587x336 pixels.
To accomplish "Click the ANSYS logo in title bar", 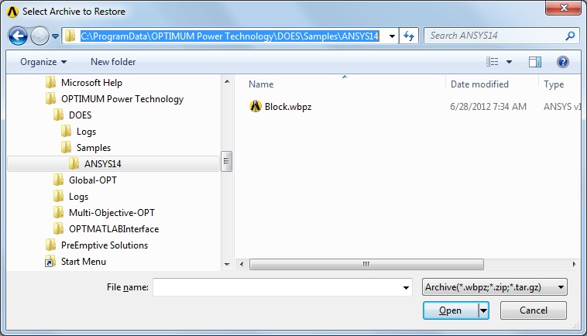I will [x=12, y=12].
